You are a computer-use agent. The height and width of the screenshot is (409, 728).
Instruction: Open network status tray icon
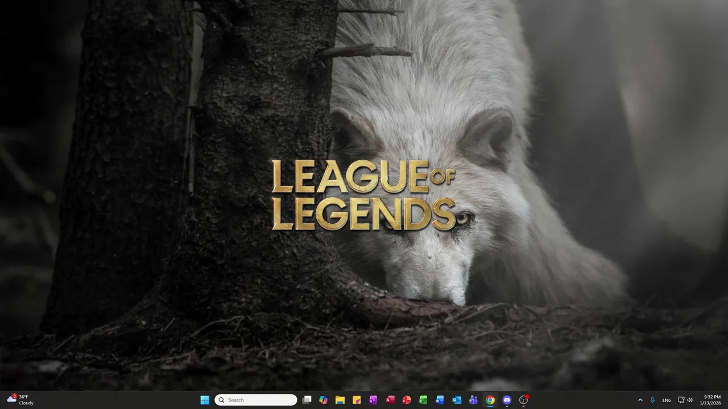[x=681, y=400]
